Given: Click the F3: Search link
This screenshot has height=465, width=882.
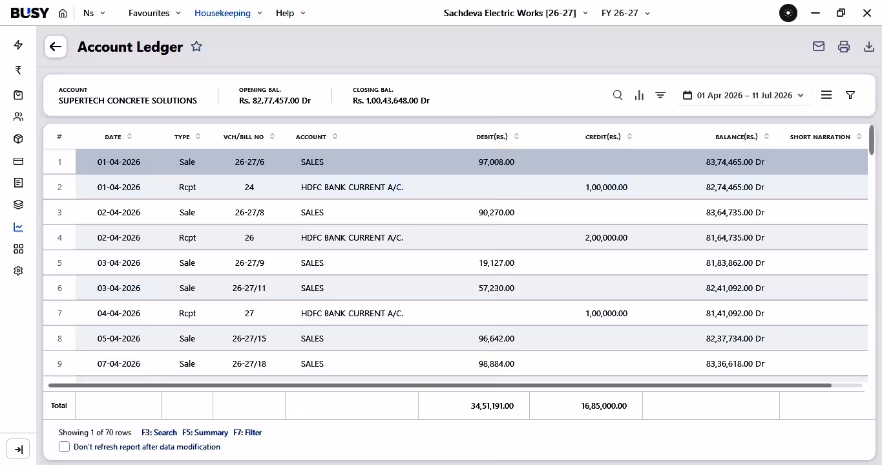Looking at the screenshot, I should [159, 433].
